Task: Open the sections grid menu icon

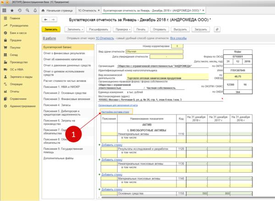Action: [4, 11]
